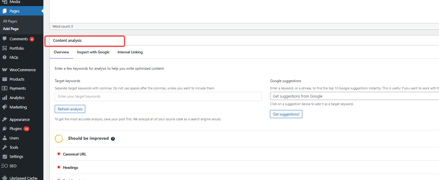
Task: Click the Products box icon
Action: tap(5, 79)
